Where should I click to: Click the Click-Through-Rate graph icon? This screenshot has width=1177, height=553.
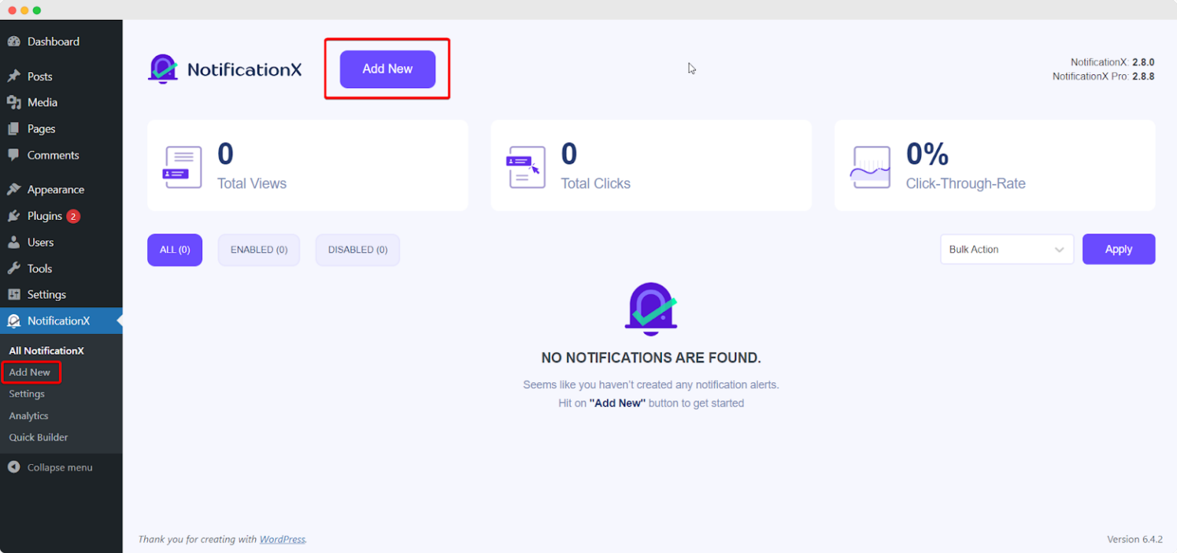[x=870, y=165]
